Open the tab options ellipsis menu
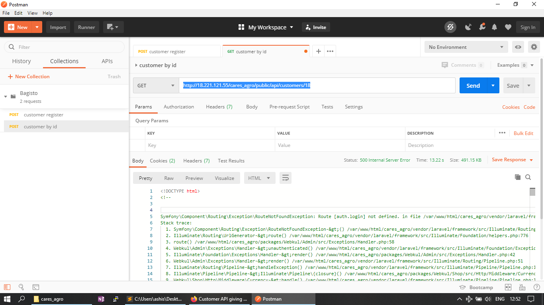 (x=330, y=51)
